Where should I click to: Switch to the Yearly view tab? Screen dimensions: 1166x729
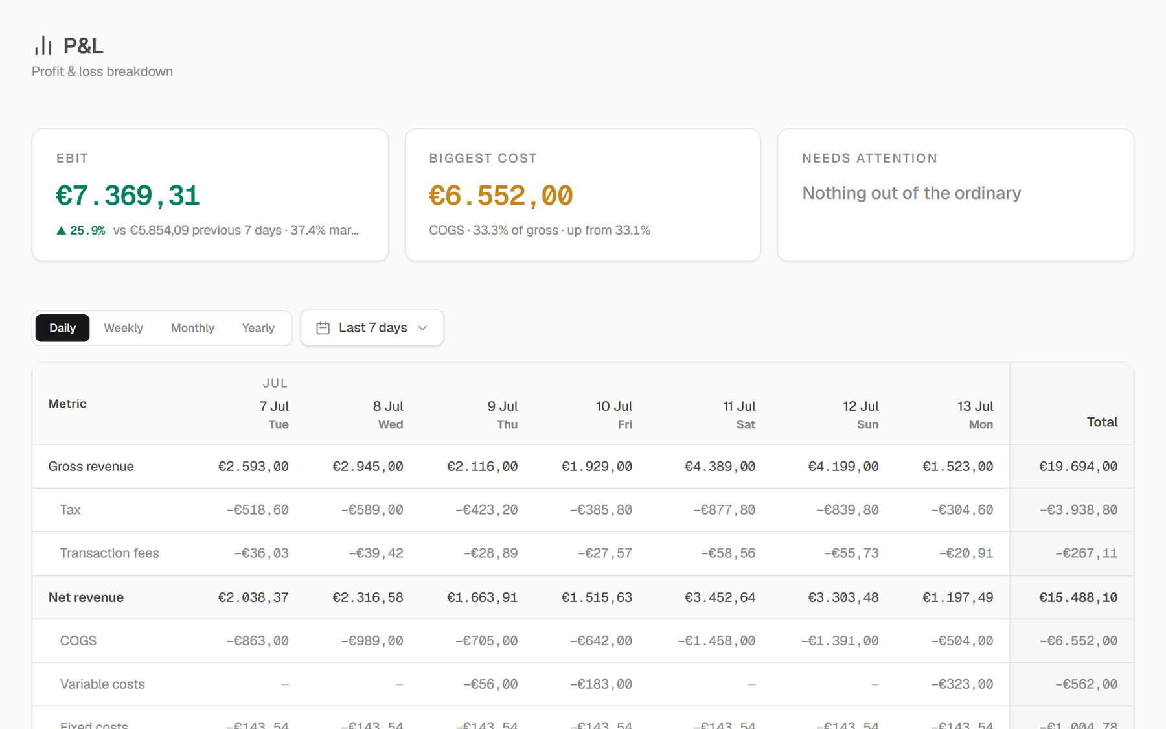pos(258,328)
